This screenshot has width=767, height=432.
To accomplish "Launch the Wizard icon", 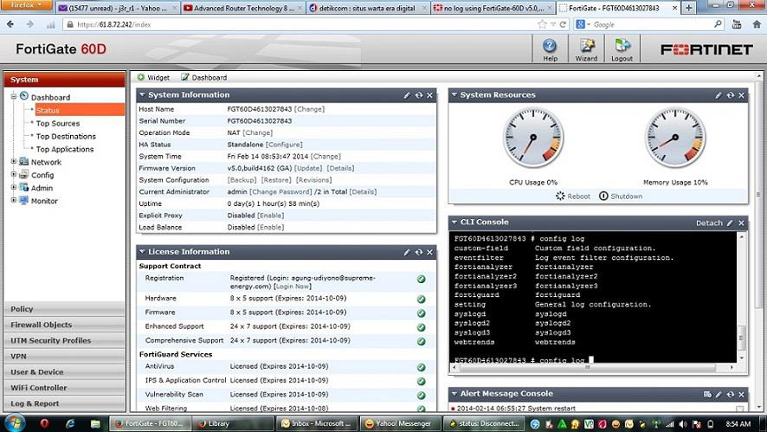I will pos(586,49).
